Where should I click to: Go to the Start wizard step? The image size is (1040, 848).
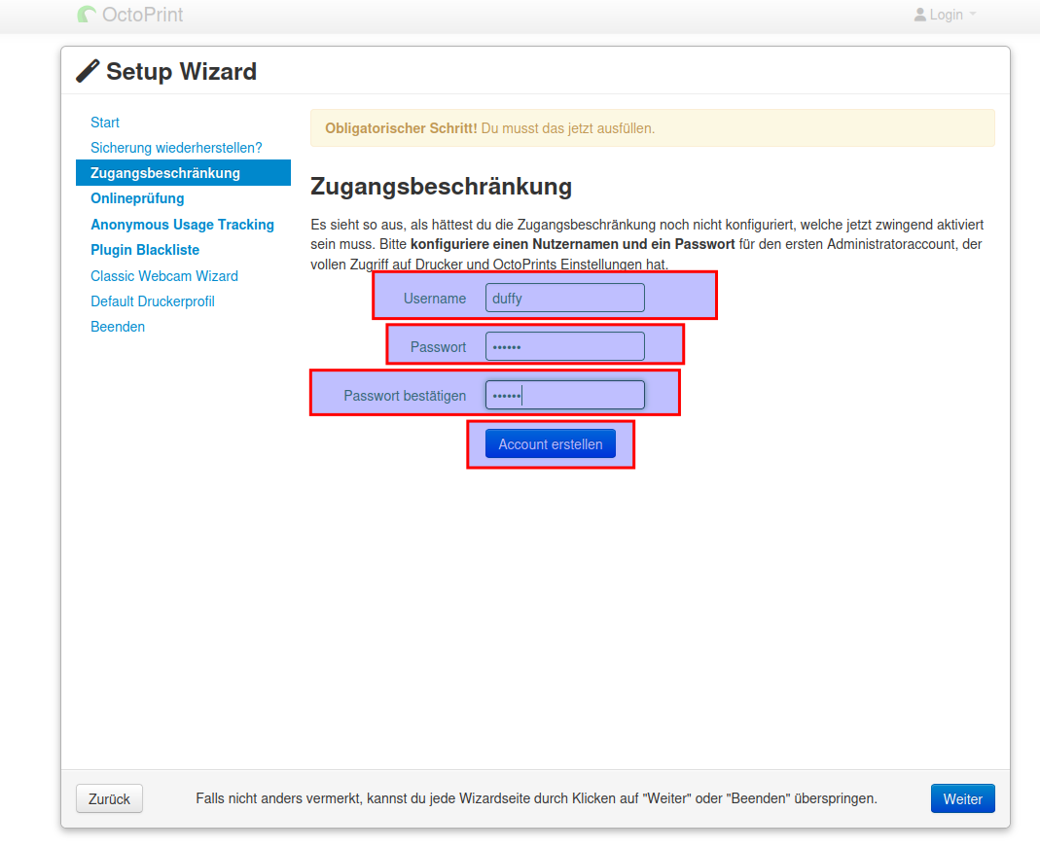pyautogui.click(x=105, y=123)
